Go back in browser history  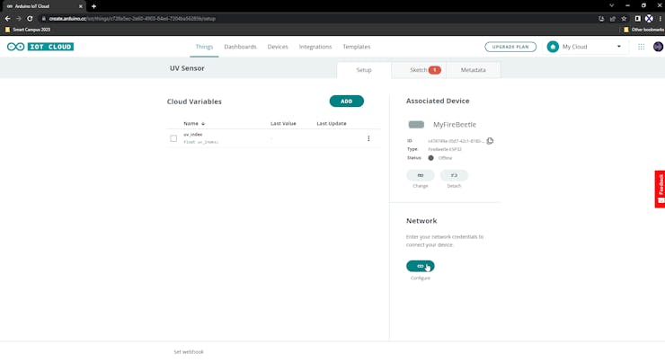click(7, 19)
